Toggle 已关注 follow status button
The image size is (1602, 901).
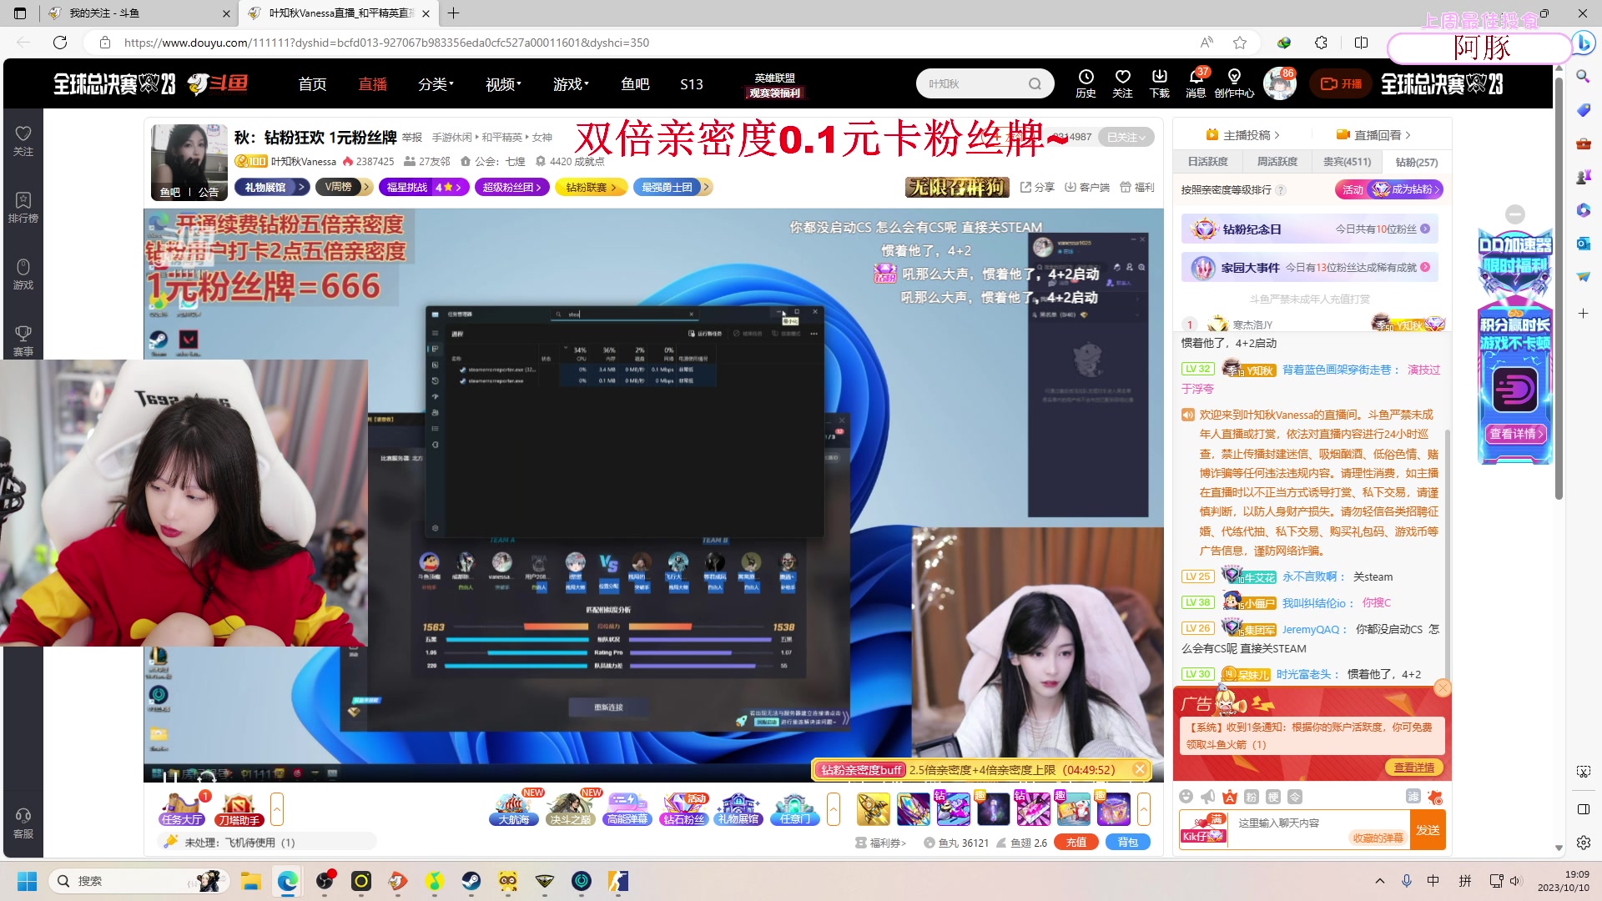coord(1126,137)
